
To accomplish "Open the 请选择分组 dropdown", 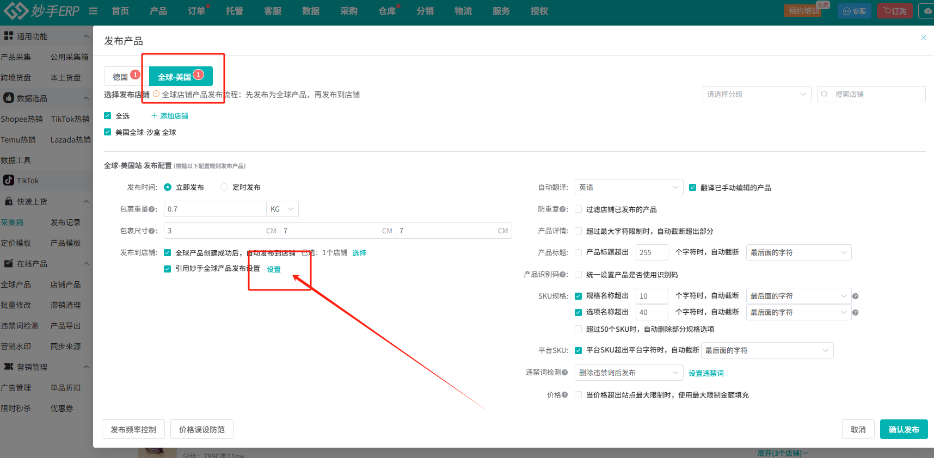I will point(757,94).
